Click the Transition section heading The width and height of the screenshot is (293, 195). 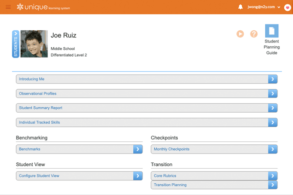coord(162,164)
